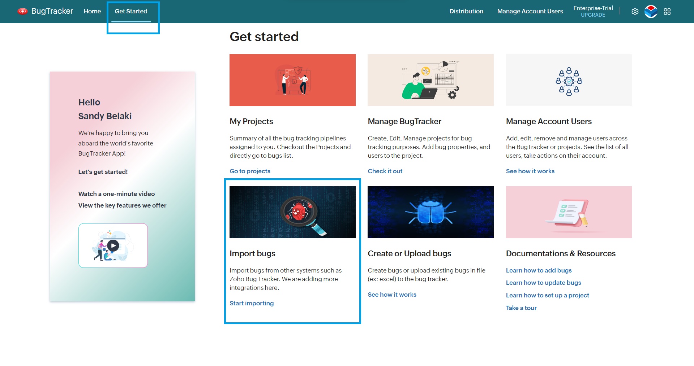694x366 pixels.
Task: Open the user profile avatar
Action: tap(651, 12)
